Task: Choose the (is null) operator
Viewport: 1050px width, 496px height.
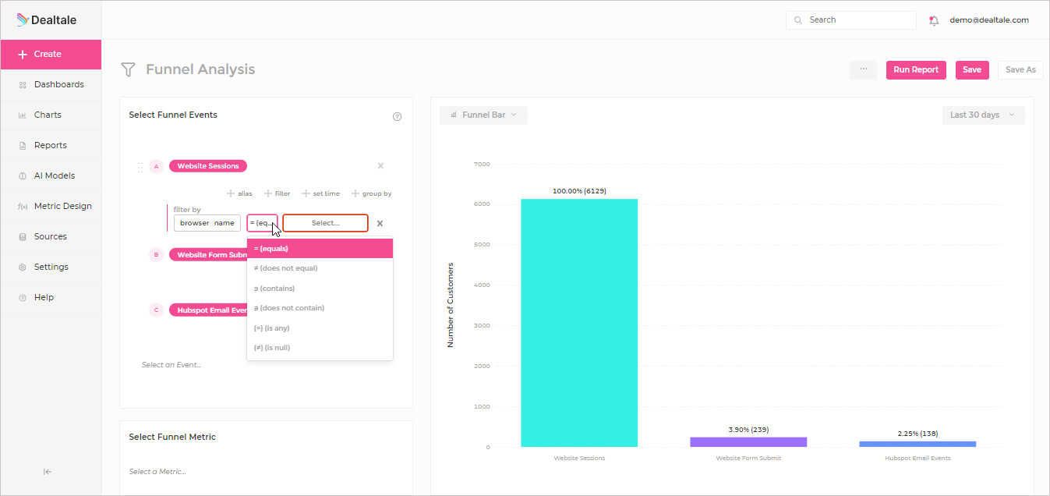Action: (320, 348)
